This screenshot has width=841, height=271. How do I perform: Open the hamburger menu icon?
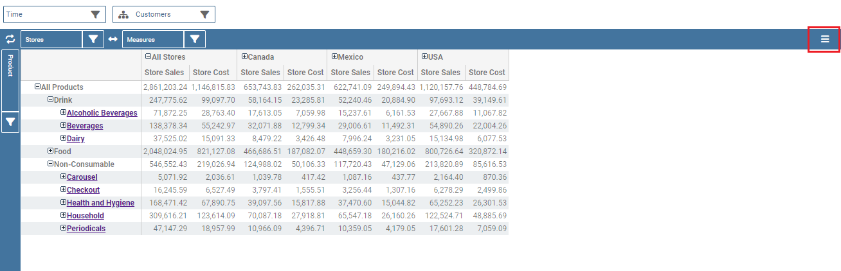click(x=824, y=39)
